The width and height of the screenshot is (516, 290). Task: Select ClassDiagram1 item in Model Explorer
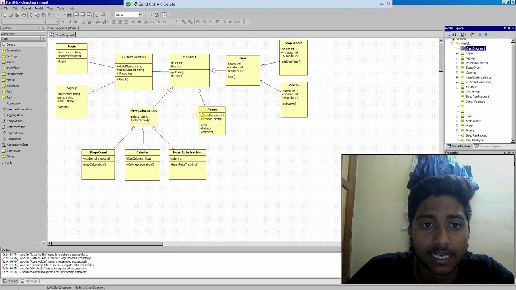click(476, 48)
